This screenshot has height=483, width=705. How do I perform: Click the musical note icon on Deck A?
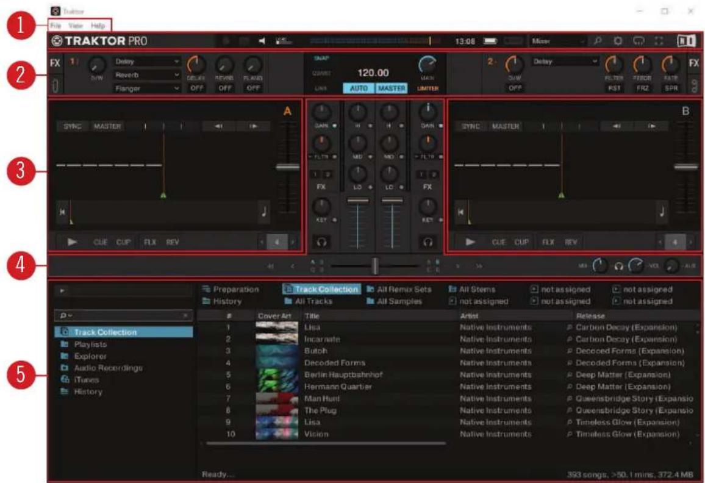pyautogui.click(x=264, y=212)
